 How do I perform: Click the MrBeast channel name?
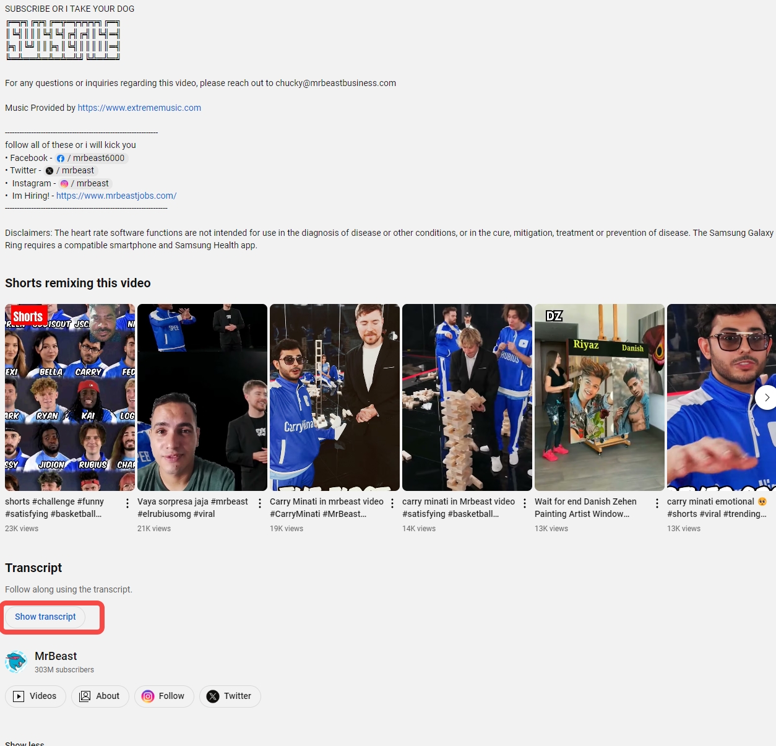pyautogui.click(x=55, y=656)
